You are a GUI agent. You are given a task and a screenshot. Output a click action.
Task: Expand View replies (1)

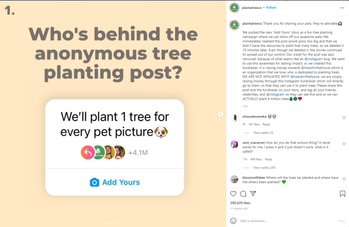click(x=263, y=133)
